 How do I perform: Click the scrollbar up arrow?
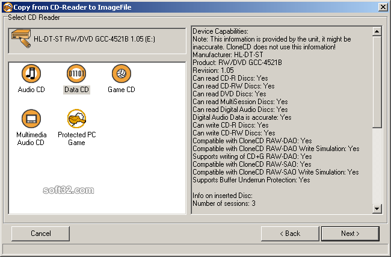(377, 31)
